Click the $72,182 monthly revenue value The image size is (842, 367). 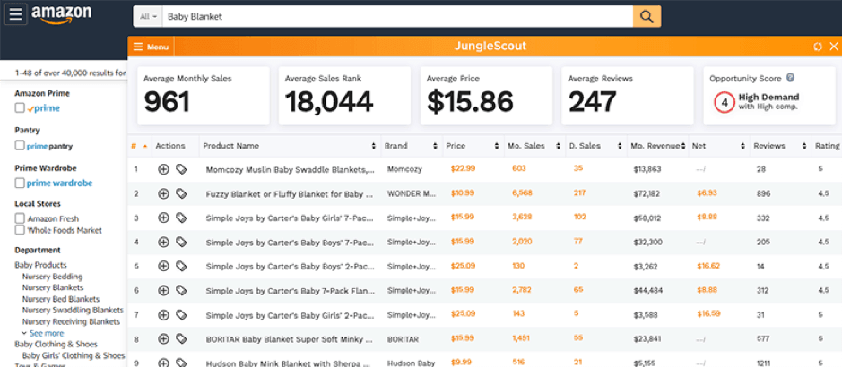coord(647,194)
